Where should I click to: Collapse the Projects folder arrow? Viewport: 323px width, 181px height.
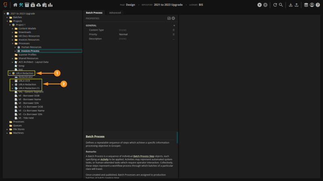[7, 21]
